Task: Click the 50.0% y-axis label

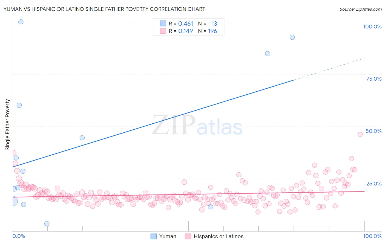Action: click(x=373, y=131)
